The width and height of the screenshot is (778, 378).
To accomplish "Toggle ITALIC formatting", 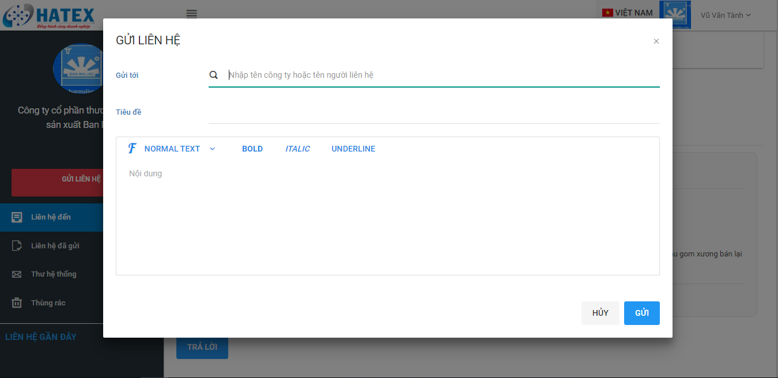I will coord(298,149).
